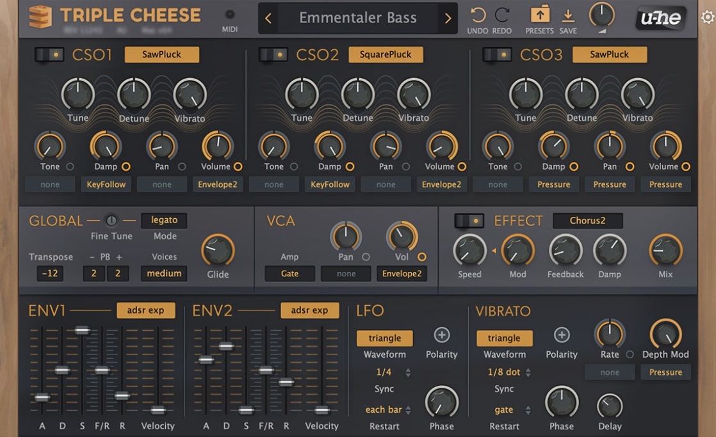Change the Voices setting from medium

[x=164, y=273]
